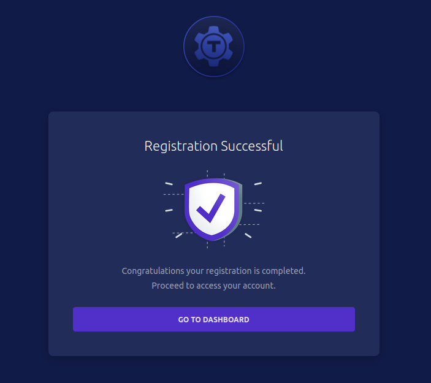Click the circular ring around the logo
Image resolution: width=431 pixels, height=383 pixels.
pyautogui.click(x=214, y=17)
